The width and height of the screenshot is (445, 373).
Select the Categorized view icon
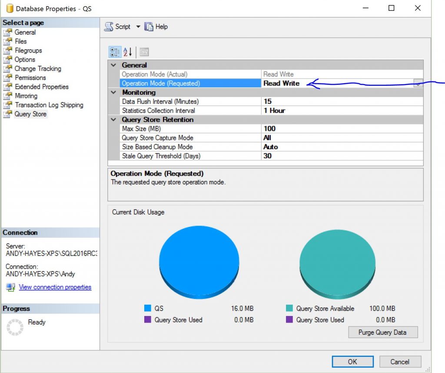click(x=115, y=52)
